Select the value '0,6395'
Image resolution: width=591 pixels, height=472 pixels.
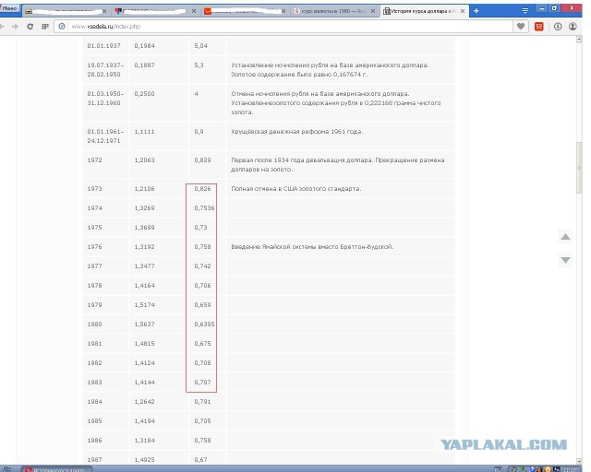(204, 324)
